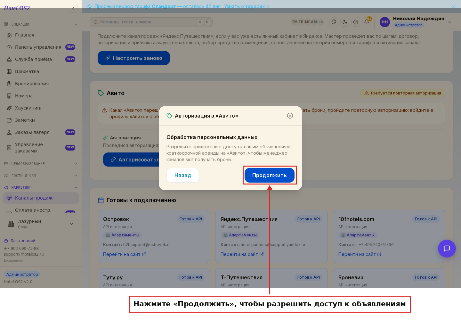The image size is (461, 320).
Task: Go to Служба приёма
Action: [41, 59]
